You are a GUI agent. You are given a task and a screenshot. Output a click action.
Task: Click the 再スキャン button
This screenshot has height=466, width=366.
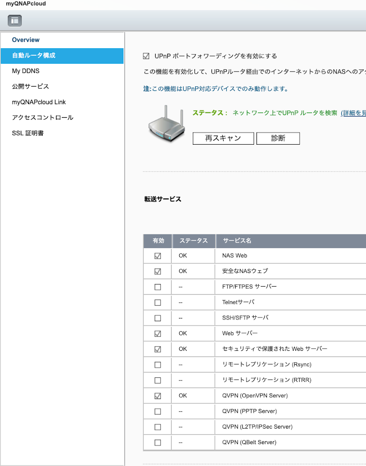223,138
